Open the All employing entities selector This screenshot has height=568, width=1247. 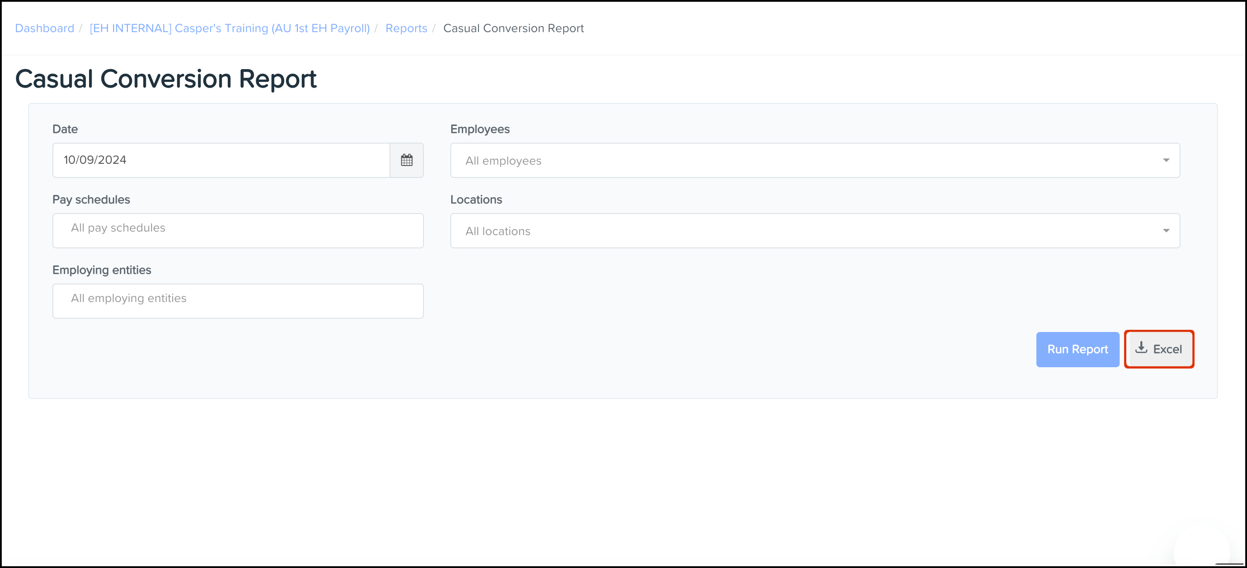[x=238, y=301]
